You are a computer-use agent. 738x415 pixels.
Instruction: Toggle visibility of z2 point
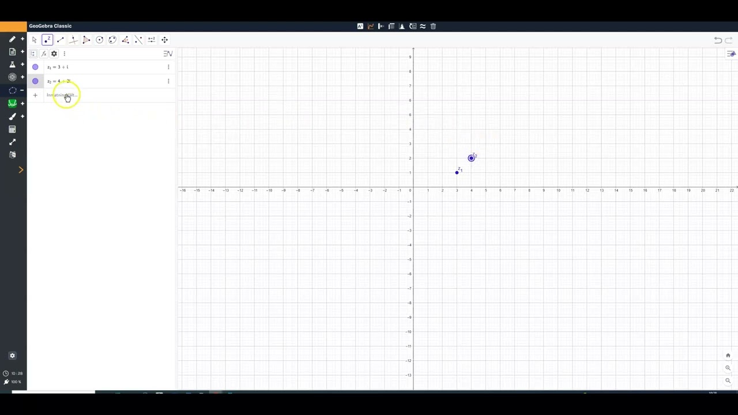[x=35, y=81]
